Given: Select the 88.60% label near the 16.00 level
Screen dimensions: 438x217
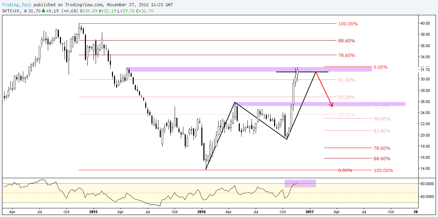Looking at the screenshot, I should pyautogui.click(x=382, y=158).
